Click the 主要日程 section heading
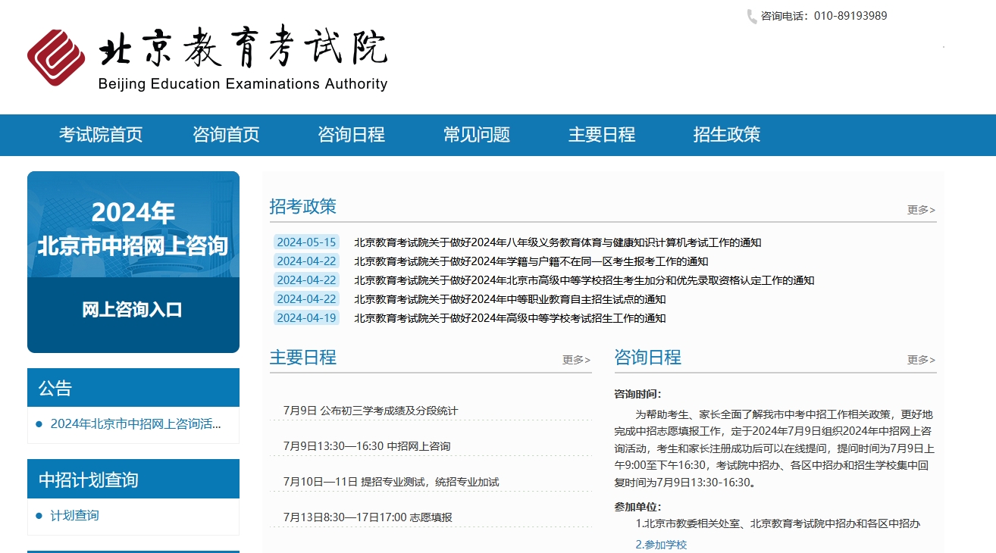The height and width of the screenshot is (553, 996). click(x=303, y=357)
